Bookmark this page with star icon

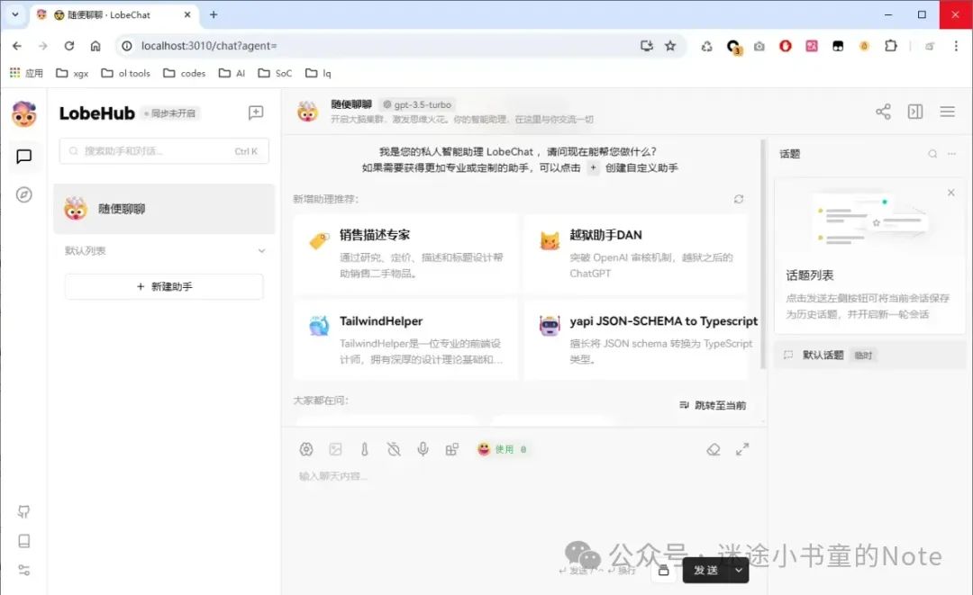click(x=670, y=46)
